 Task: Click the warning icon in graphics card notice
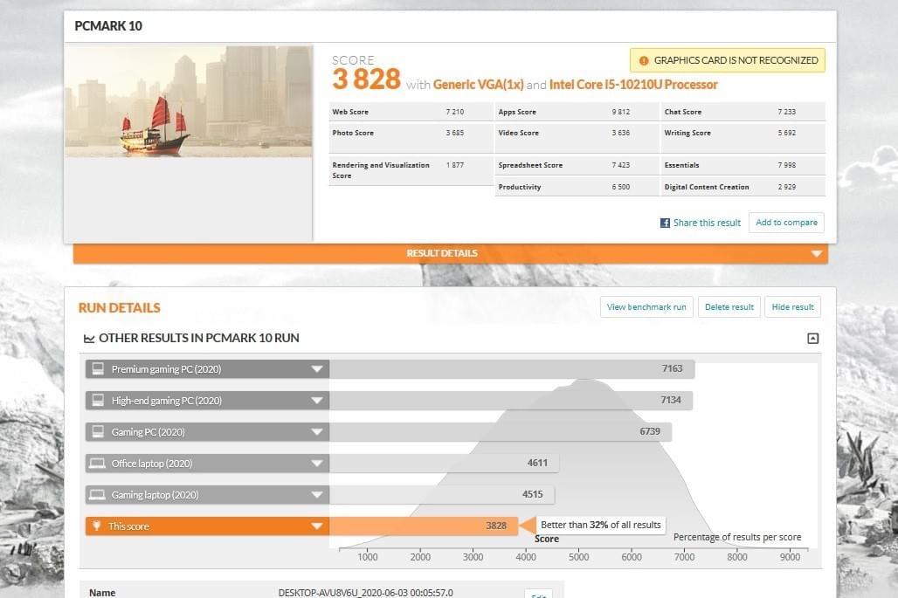point(644,60)
